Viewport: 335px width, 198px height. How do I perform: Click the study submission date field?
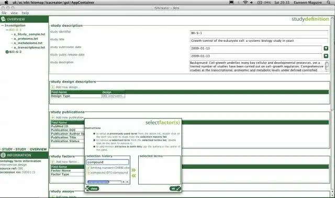[x=256, y=49]
